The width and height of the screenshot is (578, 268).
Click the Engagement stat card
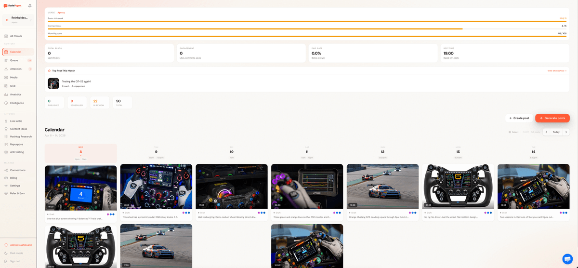click(x=241, y=53)
